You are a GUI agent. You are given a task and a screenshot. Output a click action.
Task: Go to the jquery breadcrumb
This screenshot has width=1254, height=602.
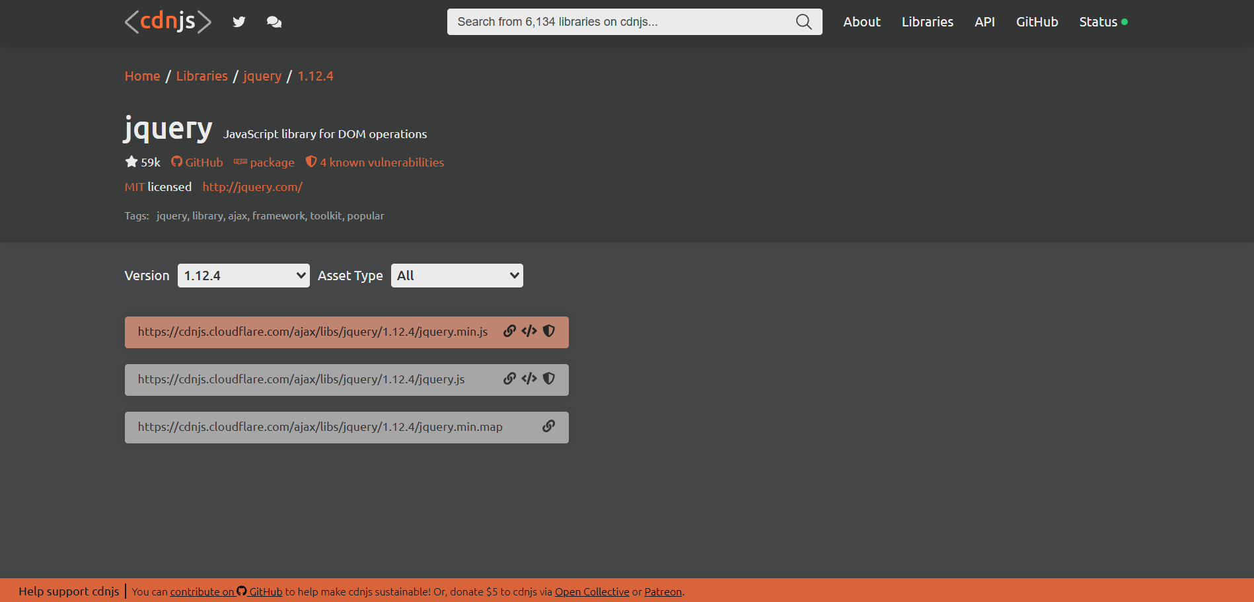tap(262, 77)
